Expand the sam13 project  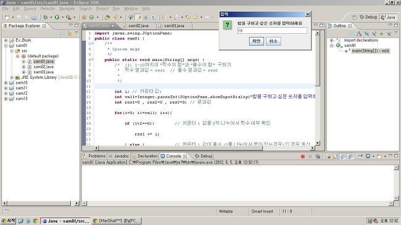pyautogui.click(x=6, y=99)
